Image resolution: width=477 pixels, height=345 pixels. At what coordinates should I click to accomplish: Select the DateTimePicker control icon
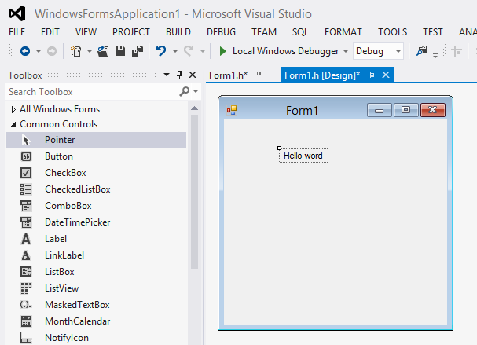(26, 222)
